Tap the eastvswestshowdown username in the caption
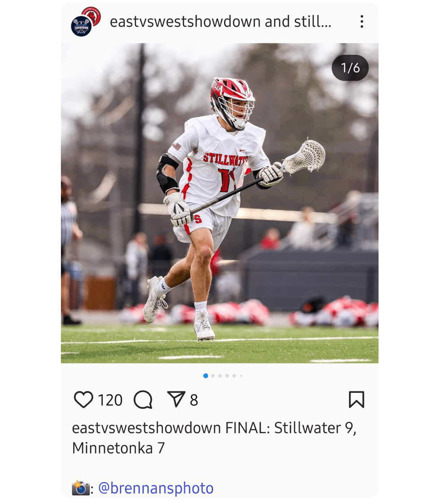440x501 pixels. coord(146,428)
